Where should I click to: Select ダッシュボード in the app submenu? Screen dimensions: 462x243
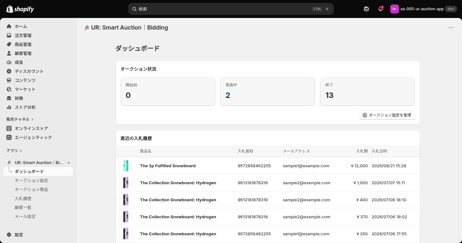(x=38, y=171)
